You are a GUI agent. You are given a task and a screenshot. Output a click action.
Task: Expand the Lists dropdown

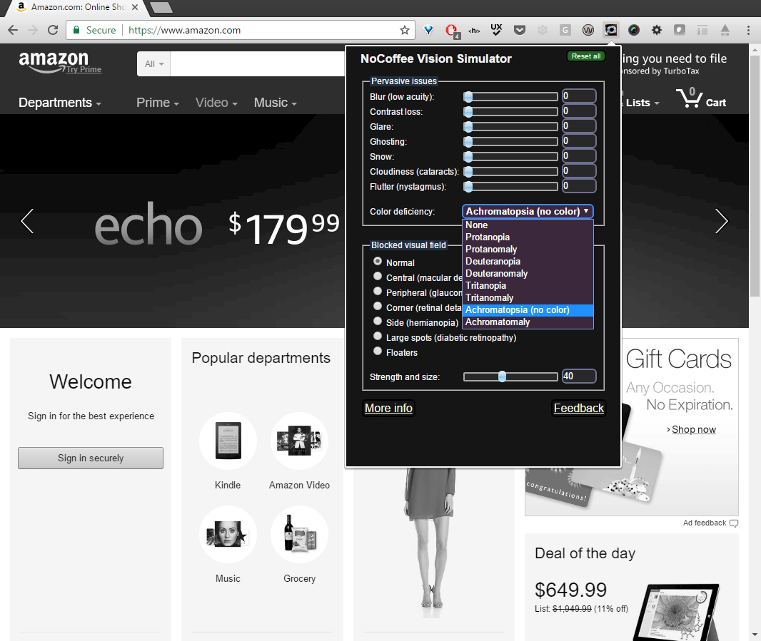(x=642, y=103)
